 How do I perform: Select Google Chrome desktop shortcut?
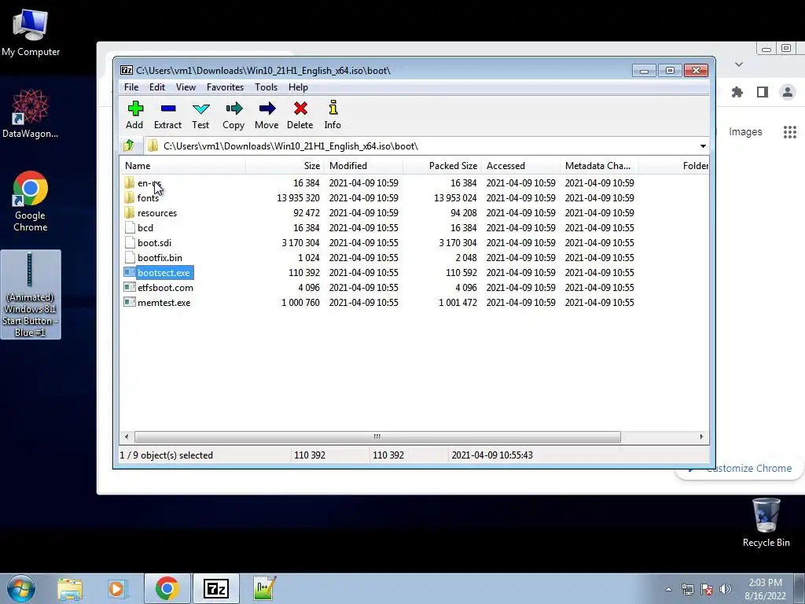31,201
